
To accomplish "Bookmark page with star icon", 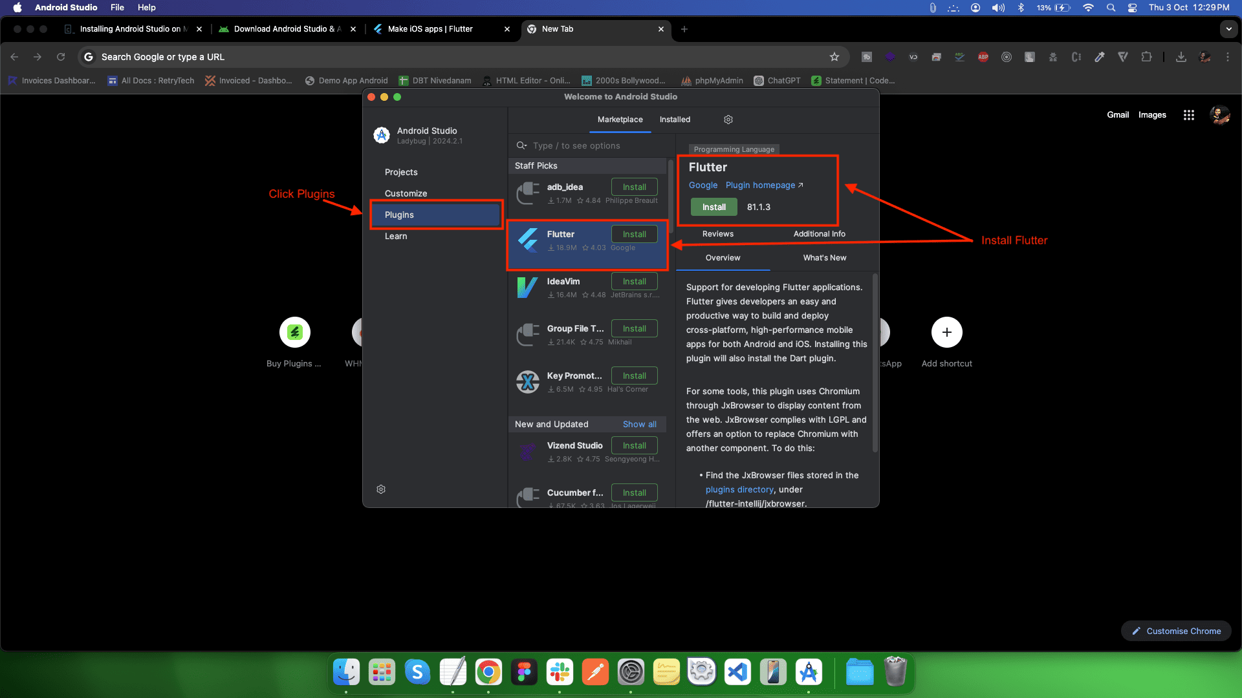I will pyautogui.click(x=834, y=57).
